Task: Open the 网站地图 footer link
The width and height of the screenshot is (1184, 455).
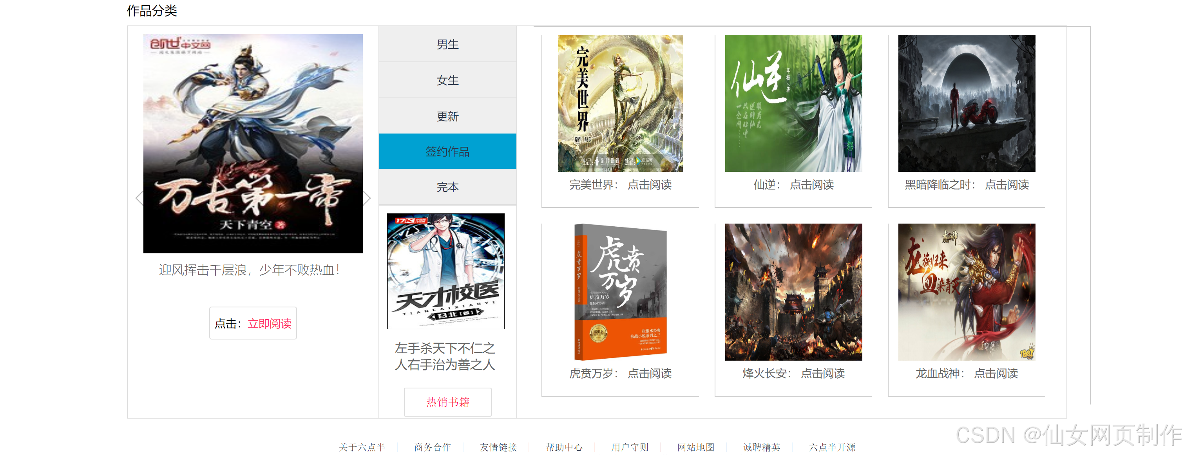Action: pos(695,447)
